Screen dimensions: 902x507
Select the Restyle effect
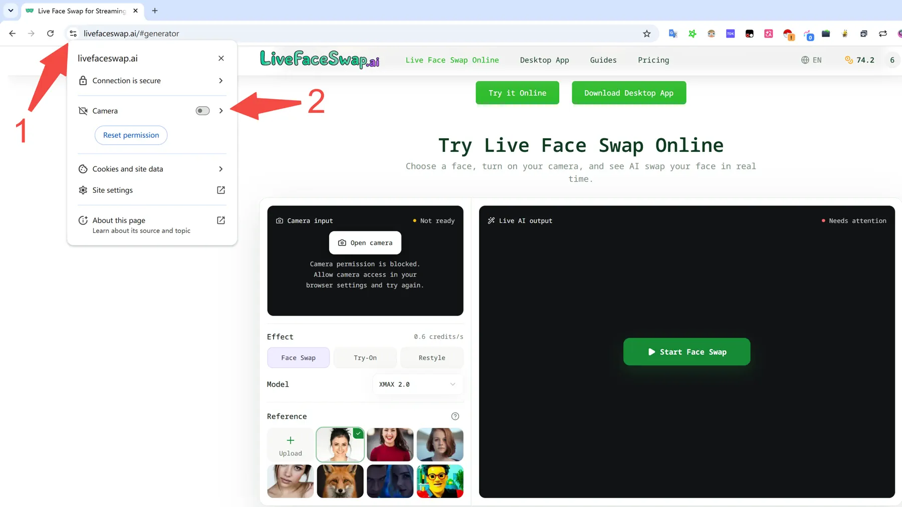point(432,358)
